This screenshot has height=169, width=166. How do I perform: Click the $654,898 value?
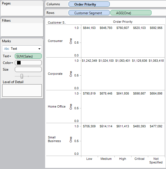tap(156, 93)
